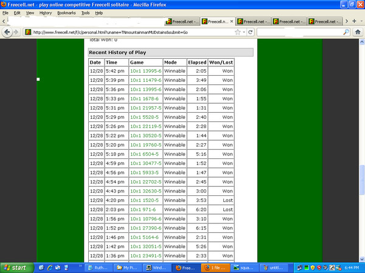Open a new tab with the plus button
Image resolution: width=365 pixels, height=273 pixels.
pos(354,21)
